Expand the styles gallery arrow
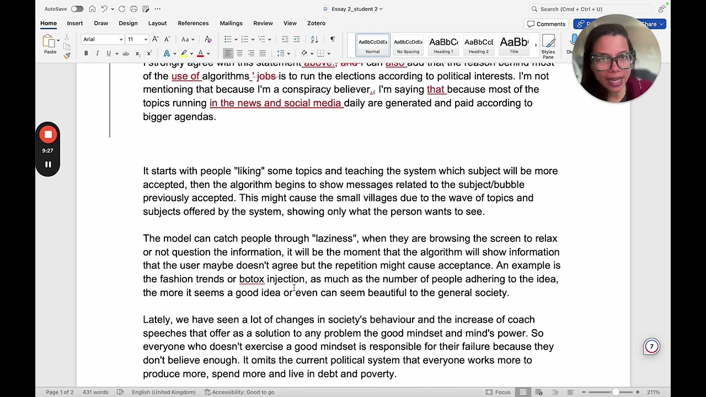The width and height of the screenshot is (706, 397). 536,45
